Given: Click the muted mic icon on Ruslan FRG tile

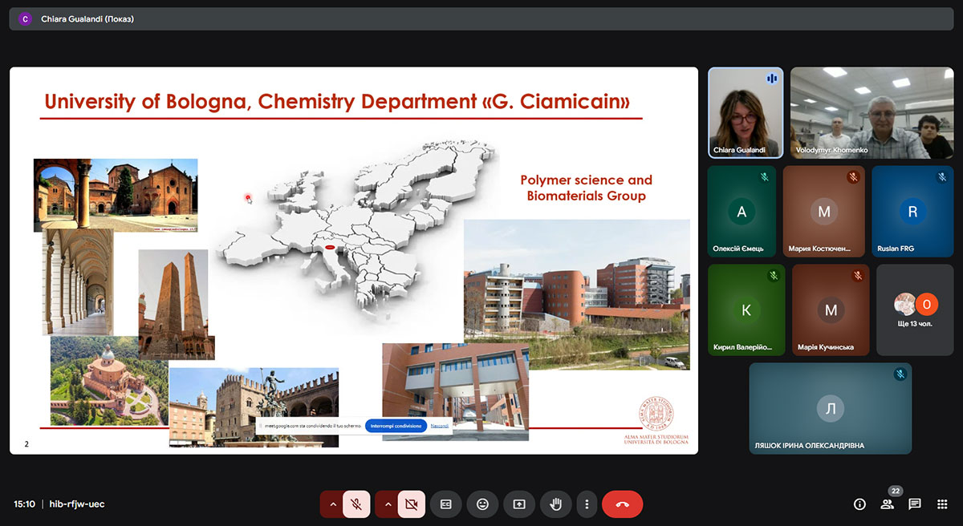Looking at the screenshot, I should pos(942,177).
